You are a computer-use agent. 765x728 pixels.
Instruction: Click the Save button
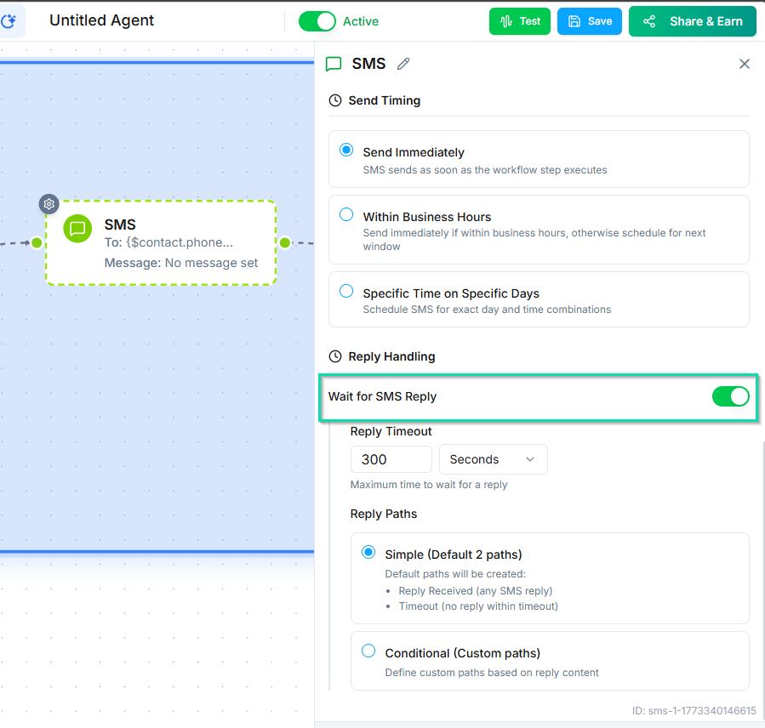coord(590,21)
